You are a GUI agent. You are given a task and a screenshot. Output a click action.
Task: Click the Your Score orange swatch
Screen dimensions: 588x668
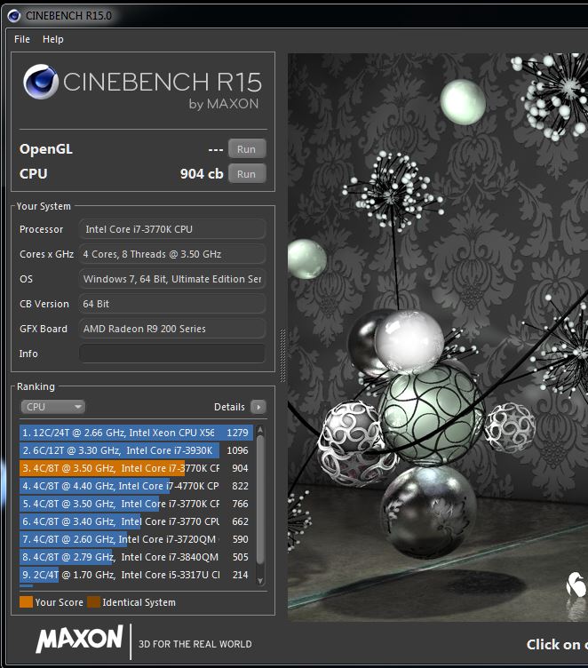coord(26,602)
